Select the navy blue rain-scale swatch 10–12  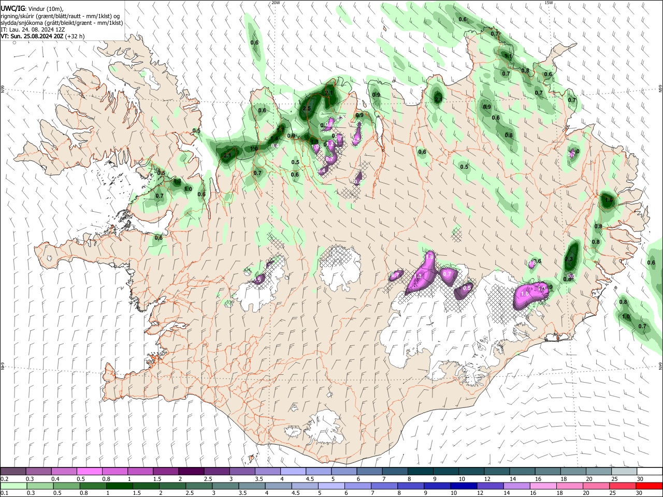coord(464,486)
